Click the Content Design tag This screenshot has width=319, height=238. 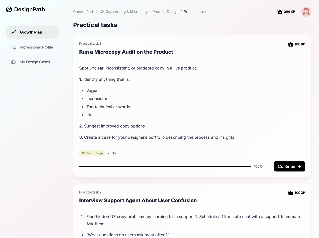pos(92,153)
